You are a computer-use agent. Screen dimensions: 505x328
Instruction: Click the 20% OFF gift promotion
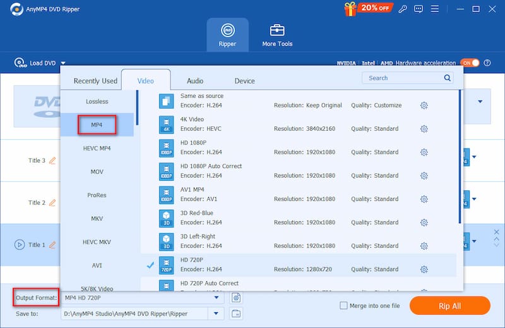tap(369, 8)
